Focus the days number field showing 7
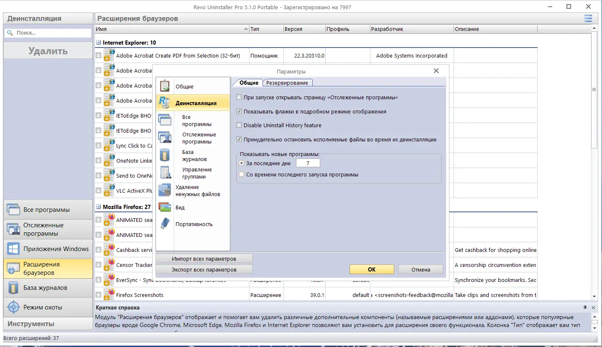This screenshot has height=347, width=602. coord(308,163)
